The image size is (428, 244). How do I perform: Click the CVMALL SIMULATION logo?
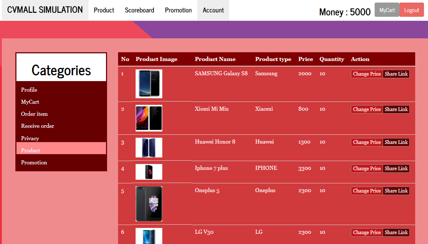pyautogui.click(x=45, y=10)
